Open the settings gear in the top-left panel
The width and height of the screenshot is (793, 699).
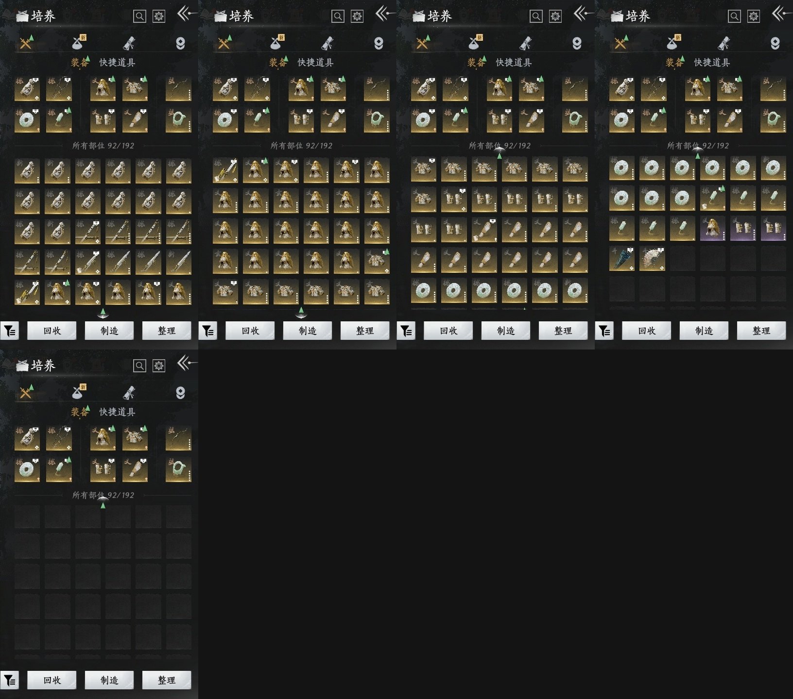(x=159, y=17)
